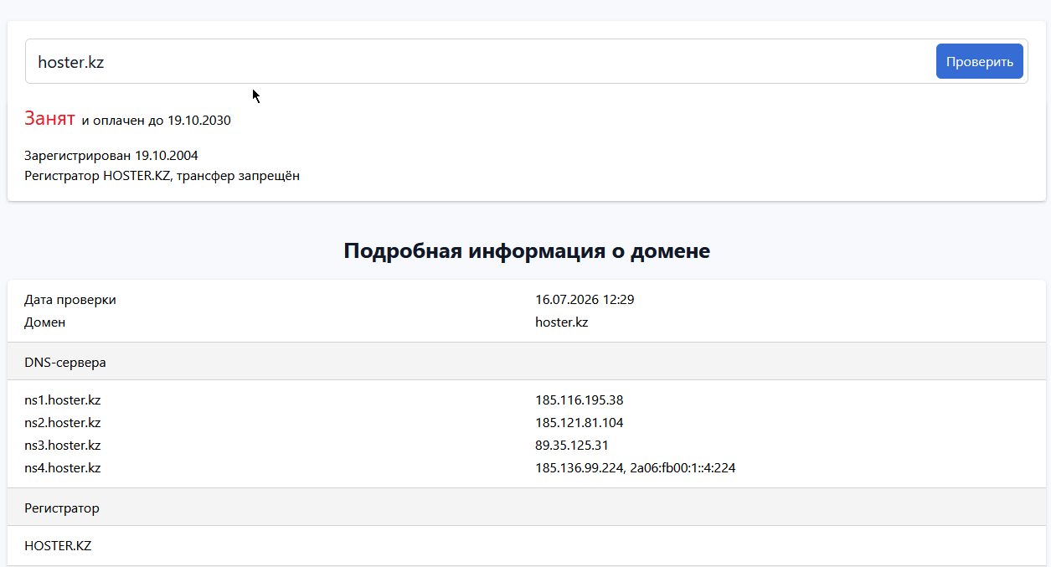
Task: Click 'Регистратор HOSTER.KZ, трансфер запрещён' line
Action: (x=162, y=176)
